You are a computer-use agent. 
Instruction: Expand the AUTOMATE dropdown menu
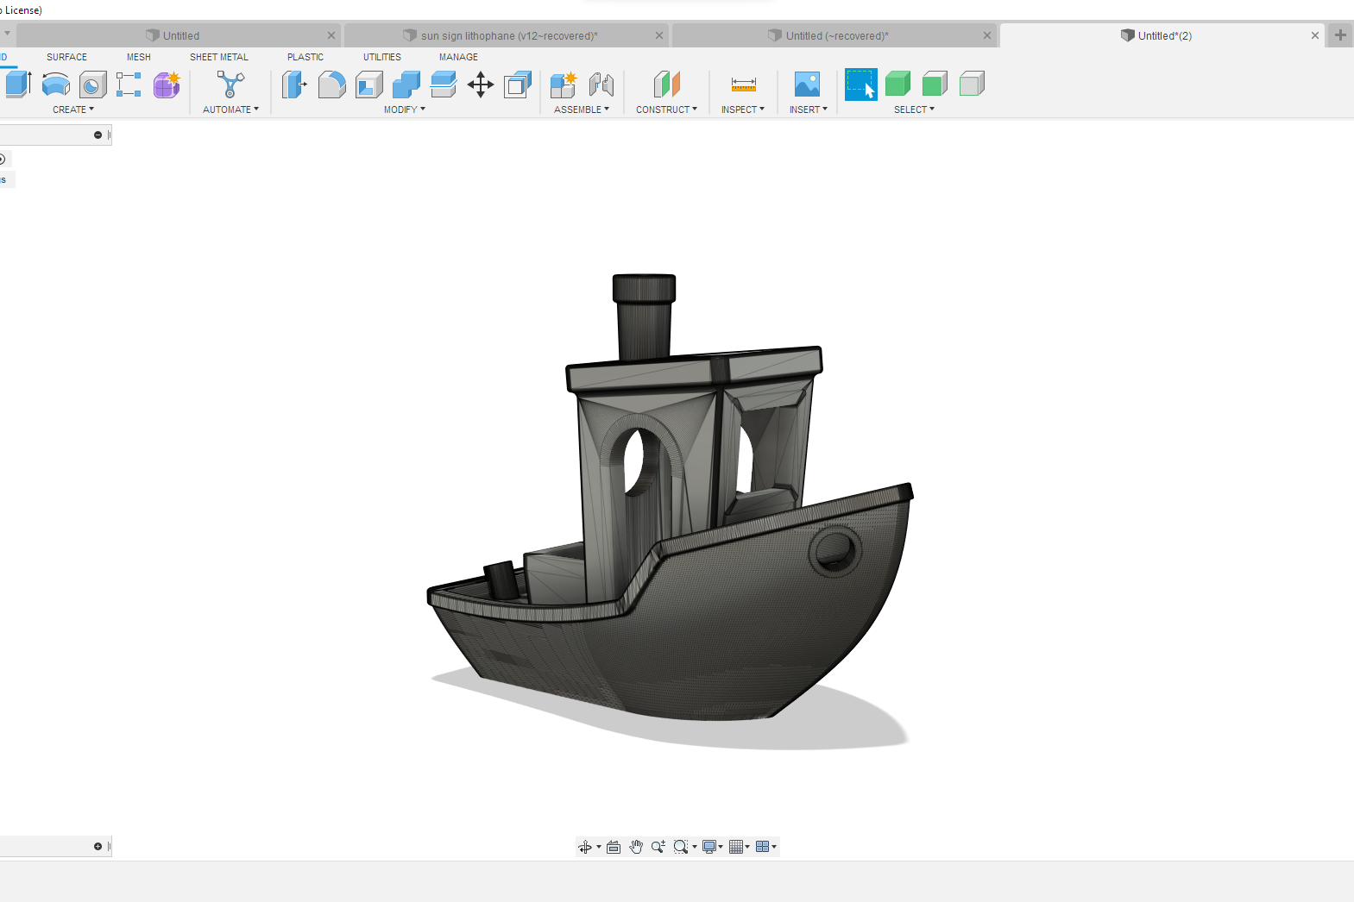230,110
